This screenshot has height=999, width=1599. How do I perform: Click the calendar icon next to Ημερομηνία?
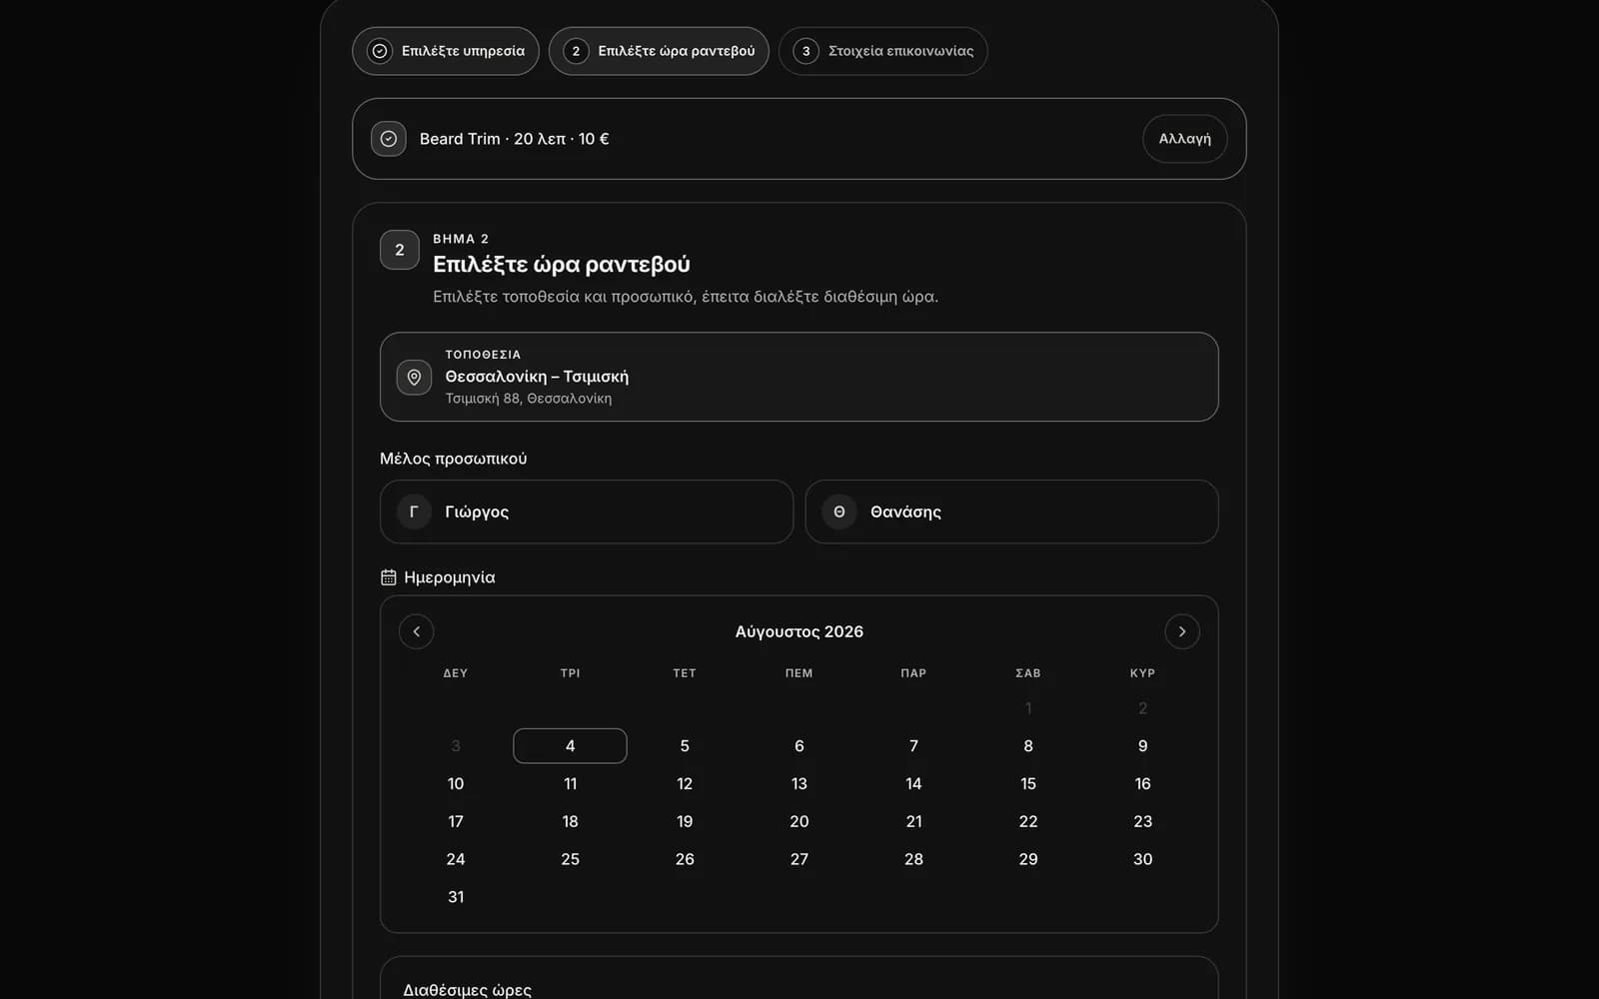pos(389,577)
